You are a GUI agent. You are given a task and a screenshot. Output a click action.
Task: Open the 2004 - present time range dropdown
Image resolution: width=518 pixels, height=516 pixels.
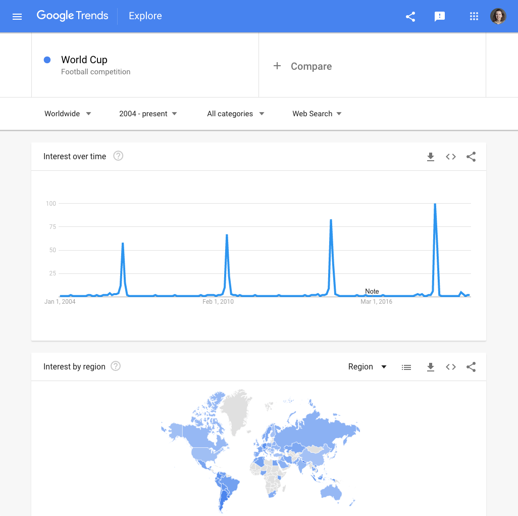[148, 114]
